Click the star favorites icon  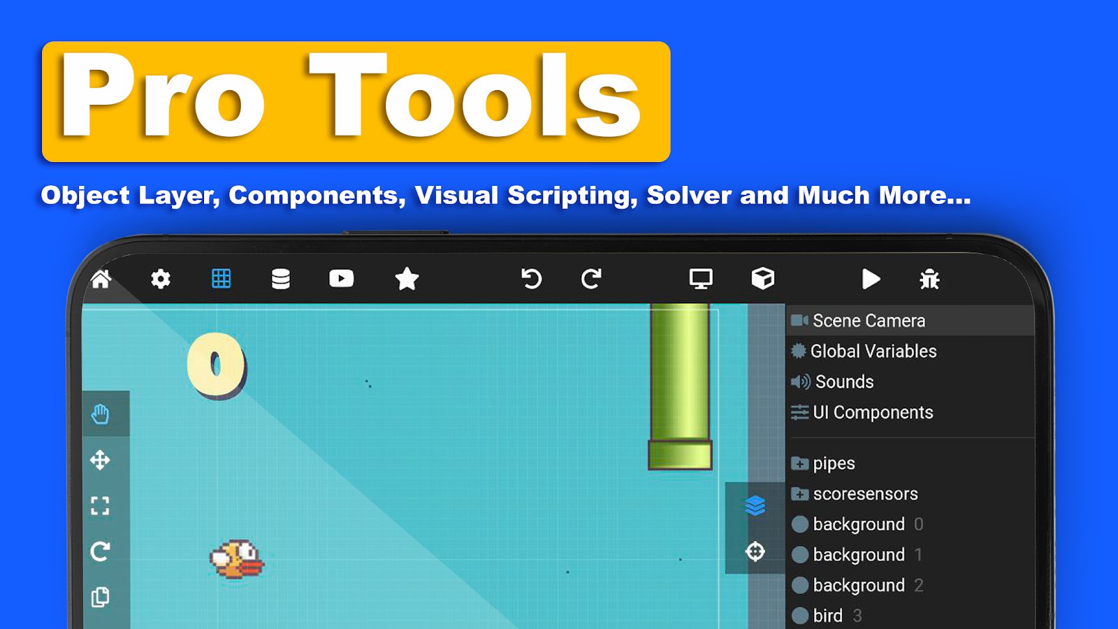[407, 279]
